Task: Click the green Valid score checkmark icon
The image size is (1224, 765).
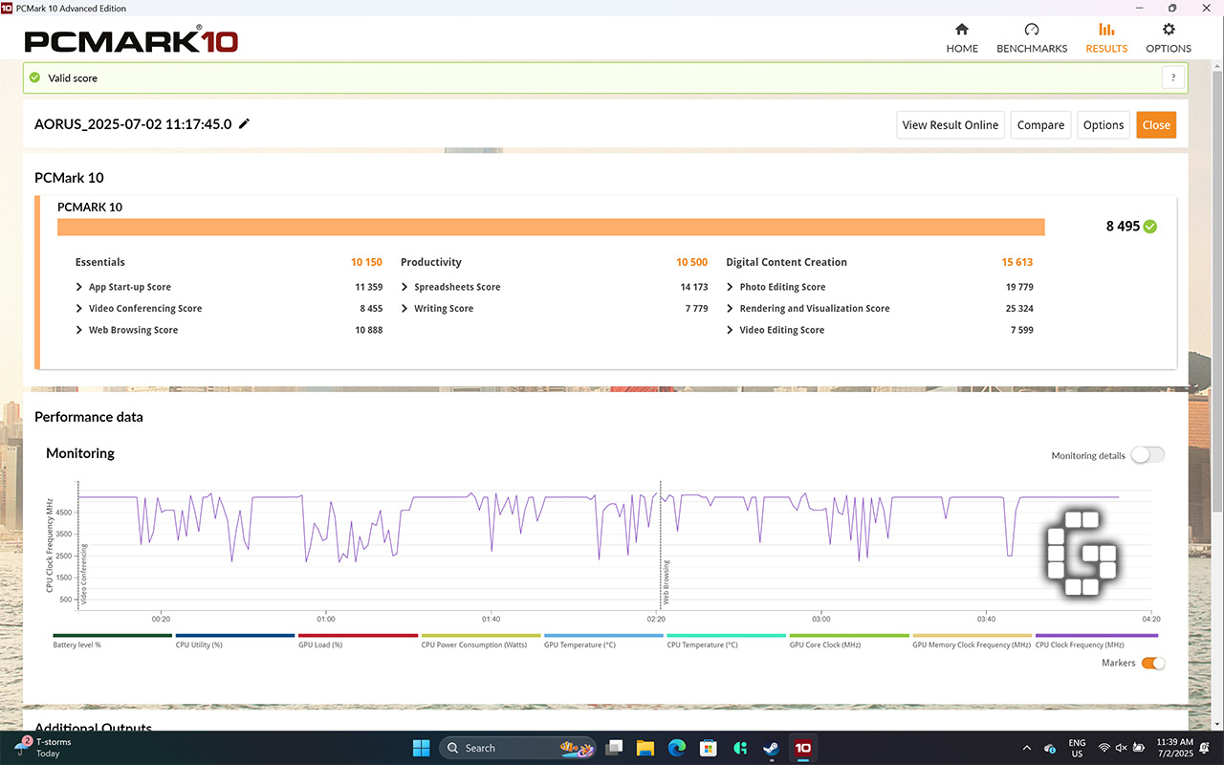Action: point(34,77)
